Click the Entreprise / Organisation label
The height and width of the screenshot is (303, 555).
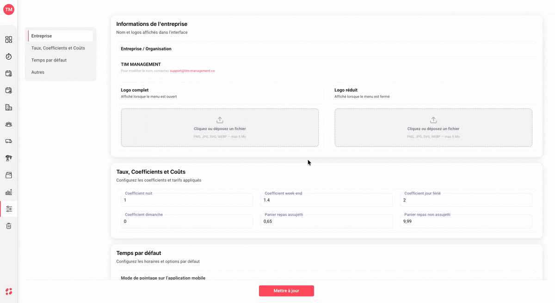[146, 48]
